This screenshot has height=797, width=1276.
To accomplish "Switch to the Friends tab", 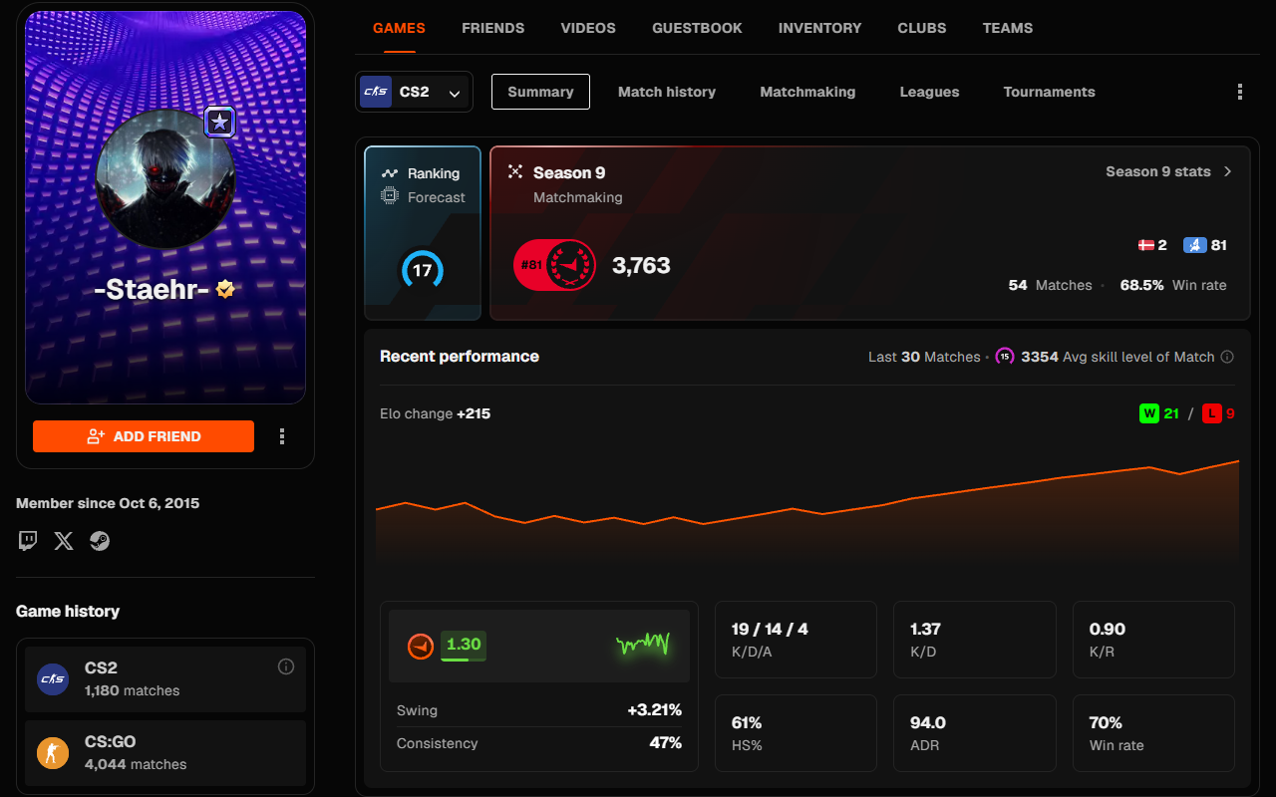I will pos(493,28).
